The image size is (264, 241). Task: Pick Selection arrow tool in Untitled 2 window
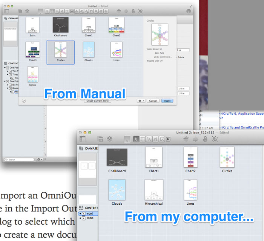pyautogui.click(x=136, y=139)
